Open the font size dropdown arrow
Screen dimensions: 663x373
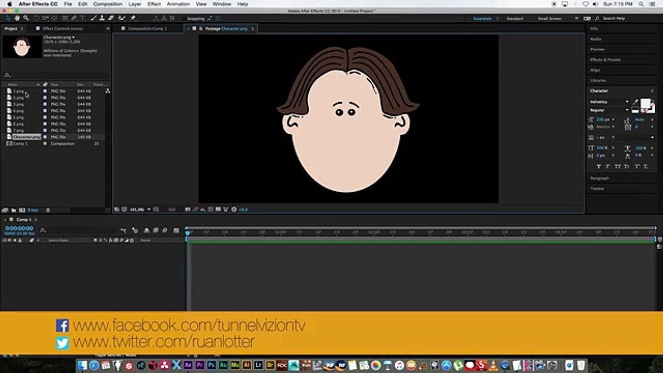point(613,120)
